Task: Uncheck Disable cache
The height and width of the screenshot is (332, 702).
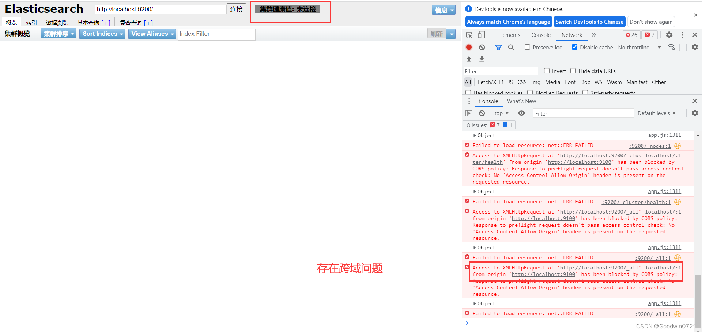Action: pos(574,47)
